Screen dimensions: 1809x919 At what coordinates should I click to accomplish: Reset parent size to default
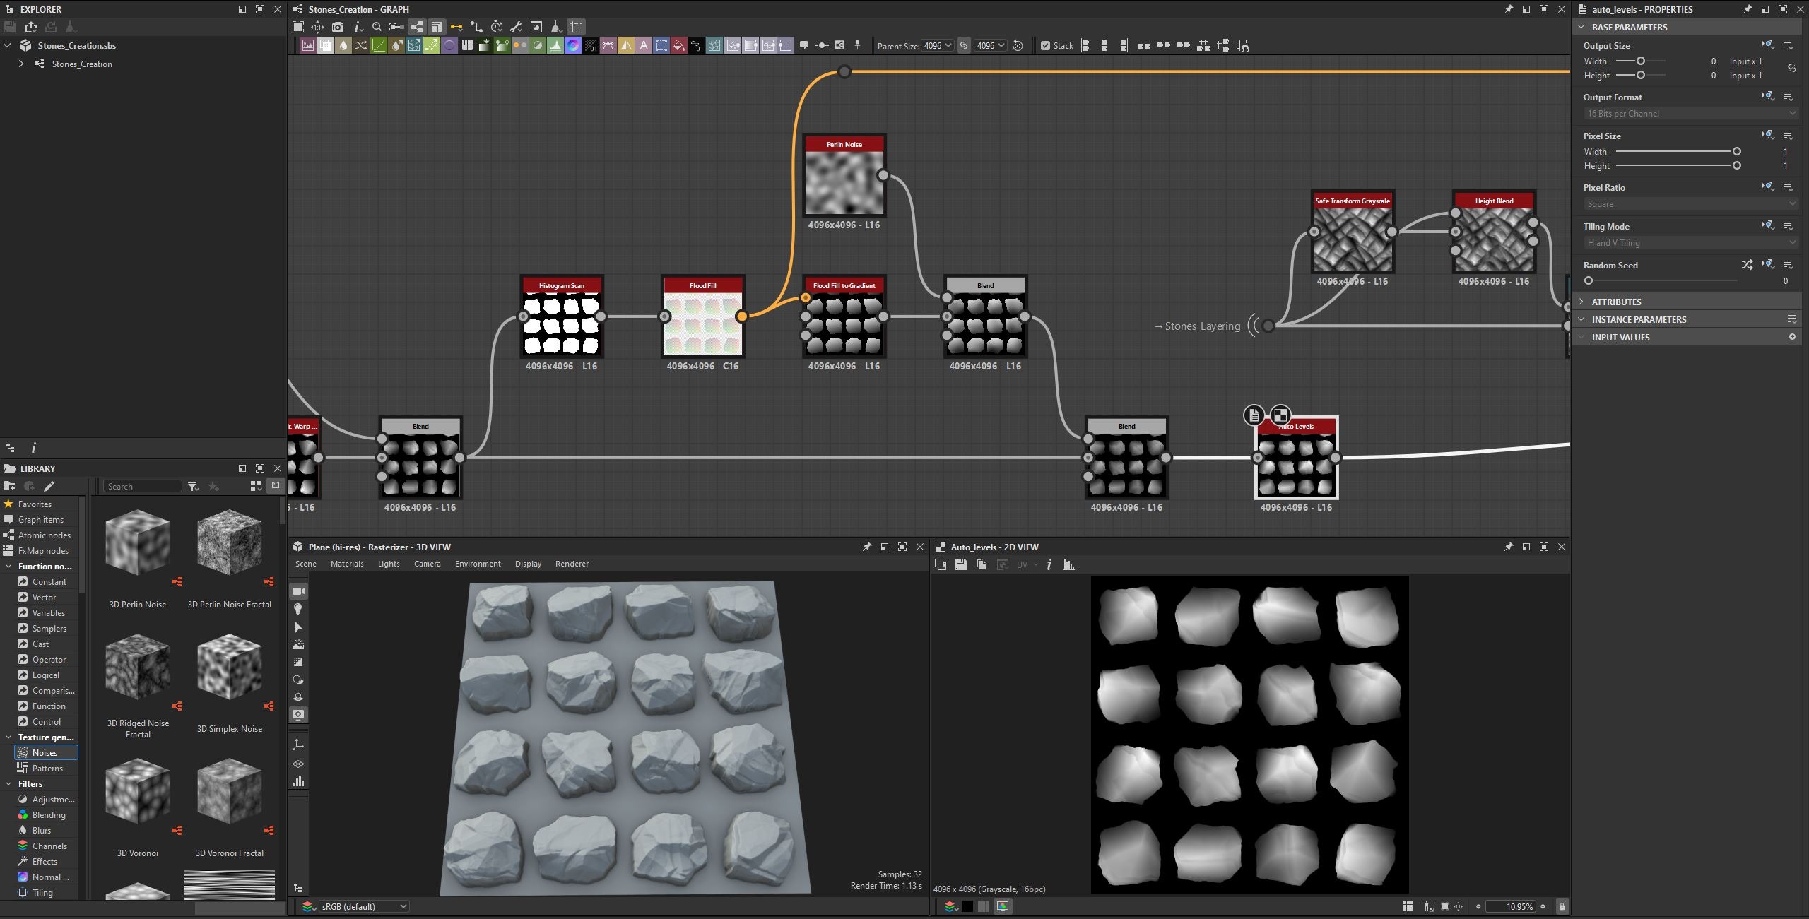point(1018,46)
